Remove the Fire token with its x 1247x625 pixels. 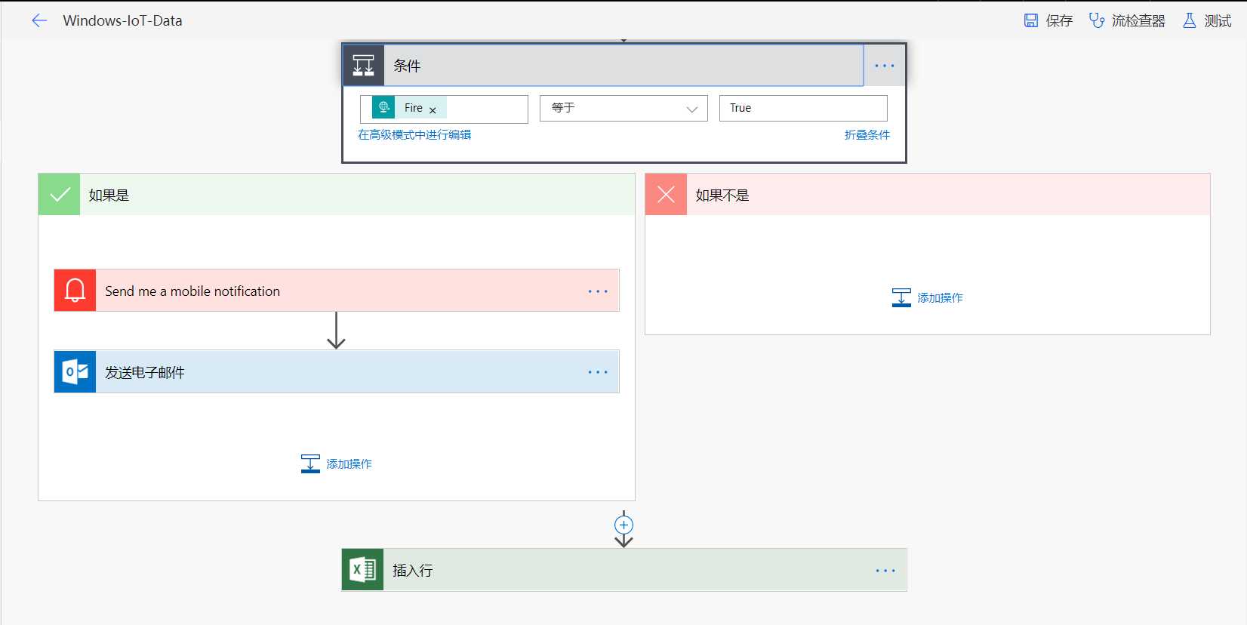(x=433, y=110)
